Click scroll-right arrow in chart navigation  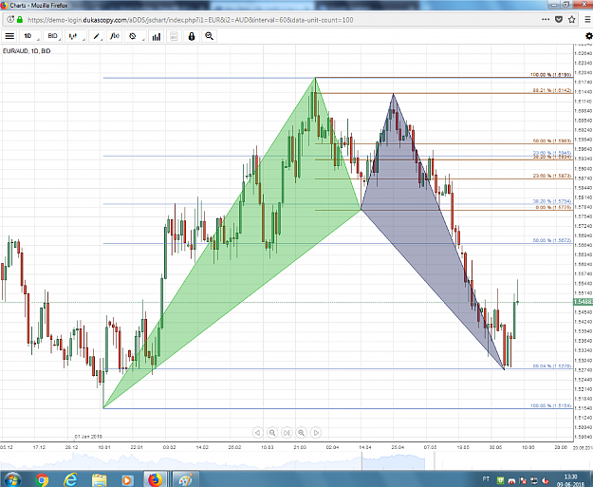pos(316,432)
